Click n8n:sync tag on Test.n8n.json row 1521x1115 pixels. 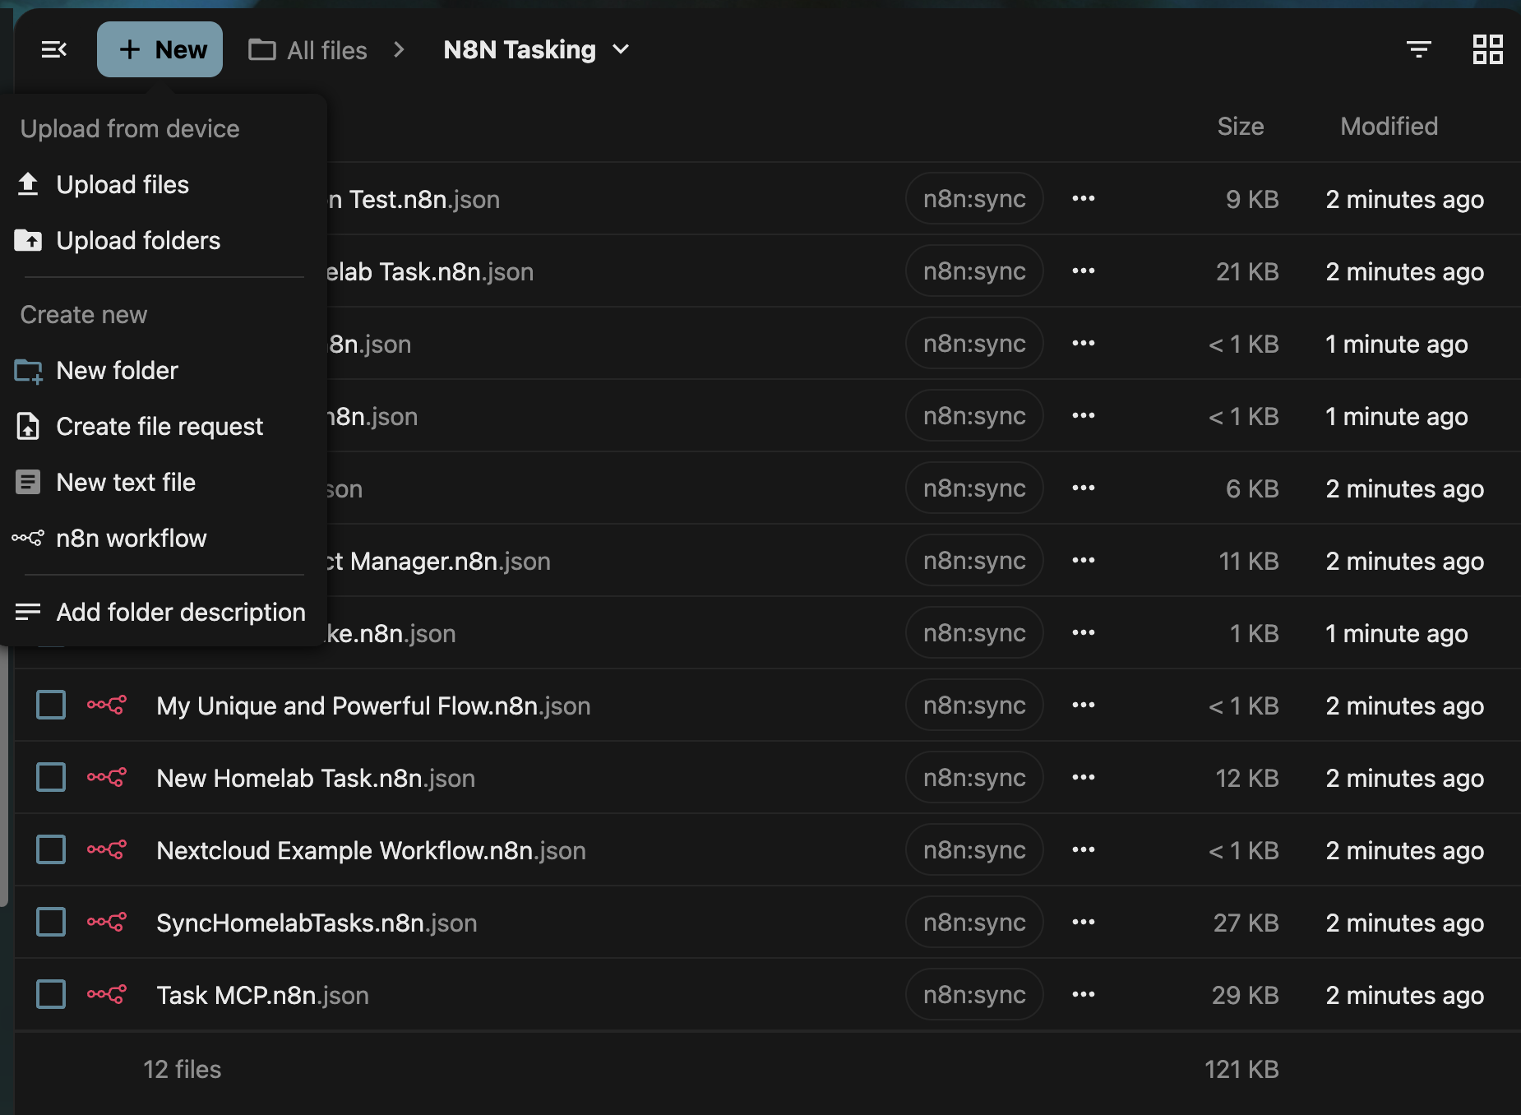click(974, 198)
